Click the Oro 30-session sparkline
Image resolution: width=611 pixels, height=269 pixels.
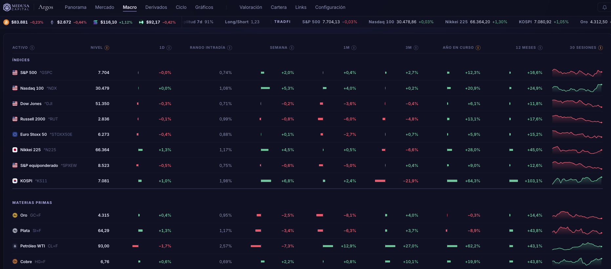pyautogui.click(x=577, y=215)
